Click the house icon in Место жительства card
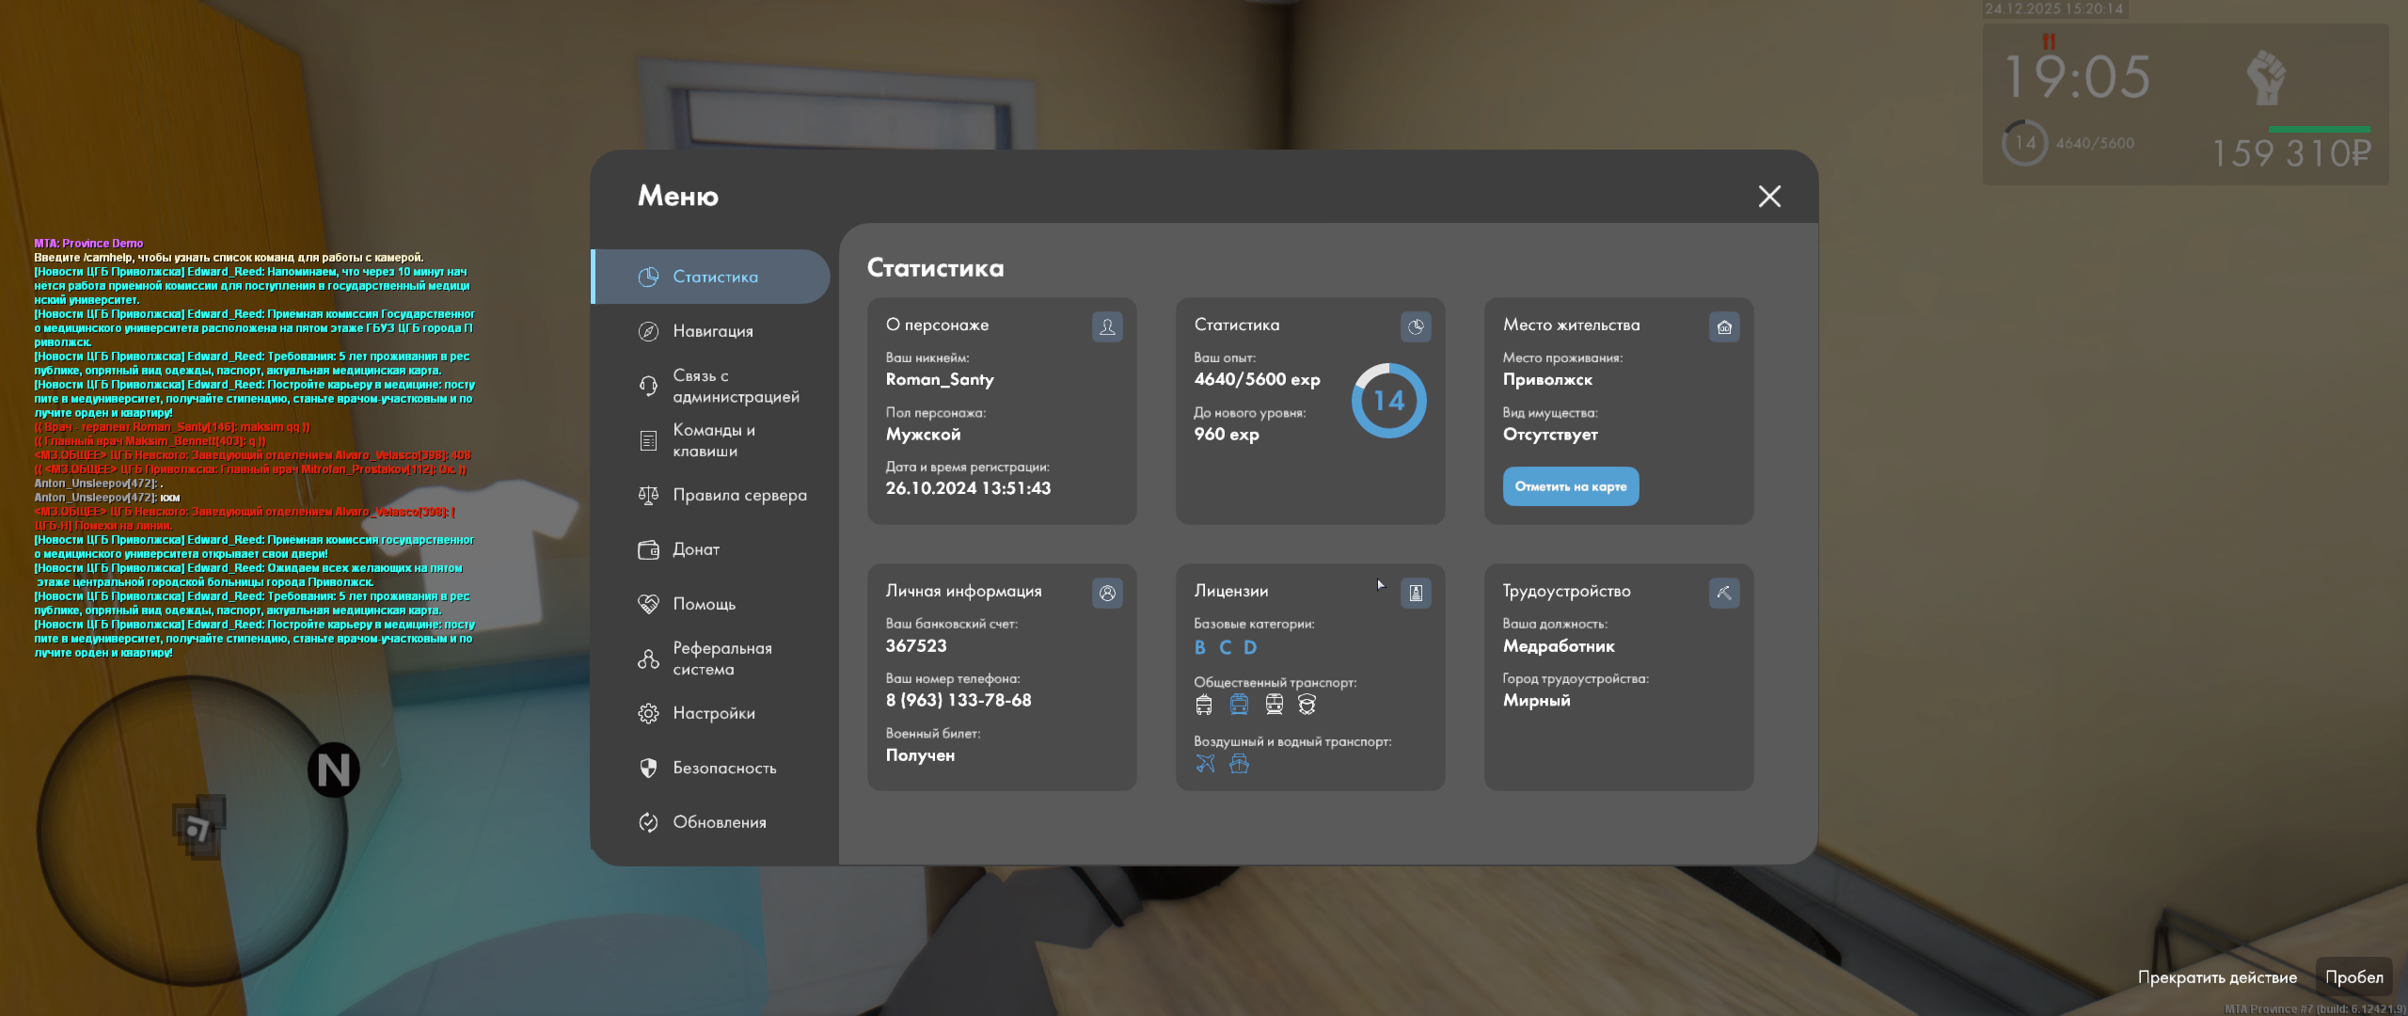 click(x=1724, y=327)
